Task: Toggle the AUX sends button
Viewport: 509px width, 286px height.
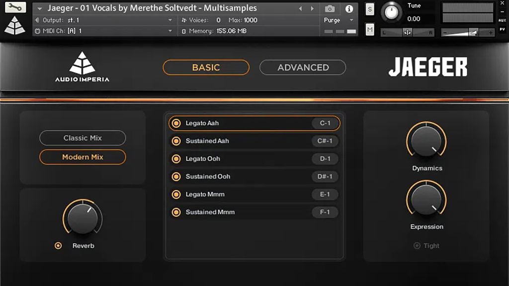Action: tap(502, 20)
